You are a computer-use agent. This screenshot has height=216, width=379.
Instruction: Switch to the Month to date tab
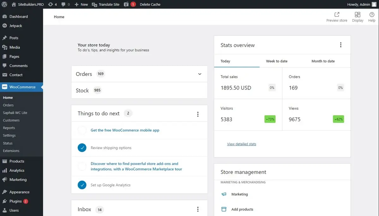coord(323,61)
